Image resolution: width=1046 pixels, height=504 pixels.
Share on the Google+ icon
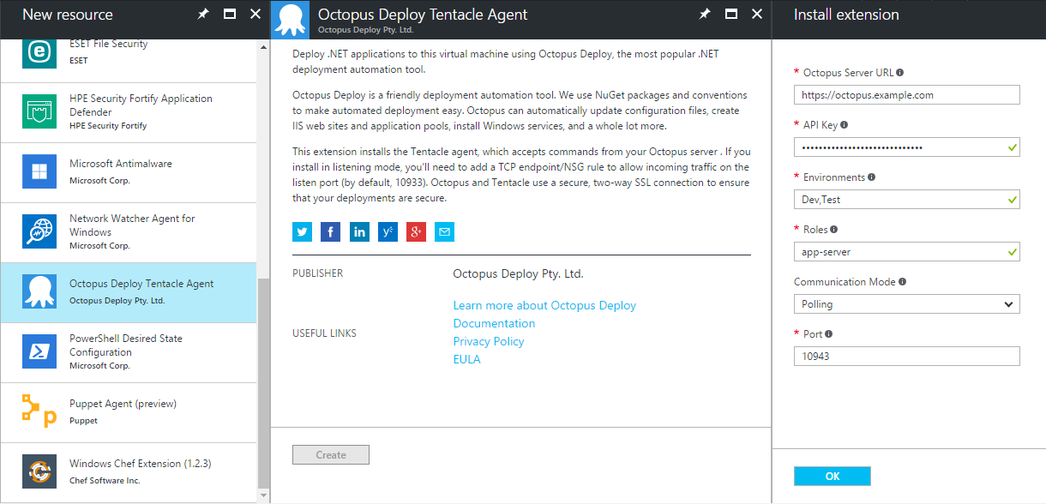coord(416,231)
